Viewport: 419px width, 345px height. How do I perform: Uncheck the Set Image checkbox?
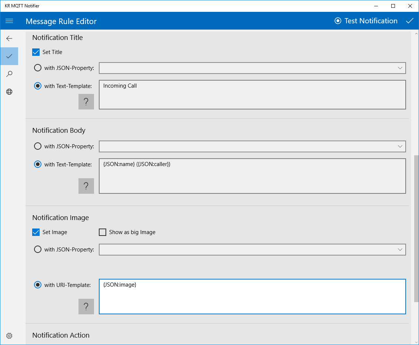pyautogui.click(x=36, y=232)
